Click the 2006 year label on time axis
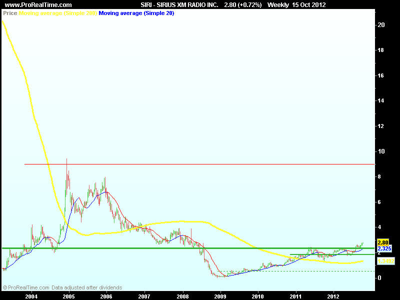The image size is (400, 300). [106, 296]
